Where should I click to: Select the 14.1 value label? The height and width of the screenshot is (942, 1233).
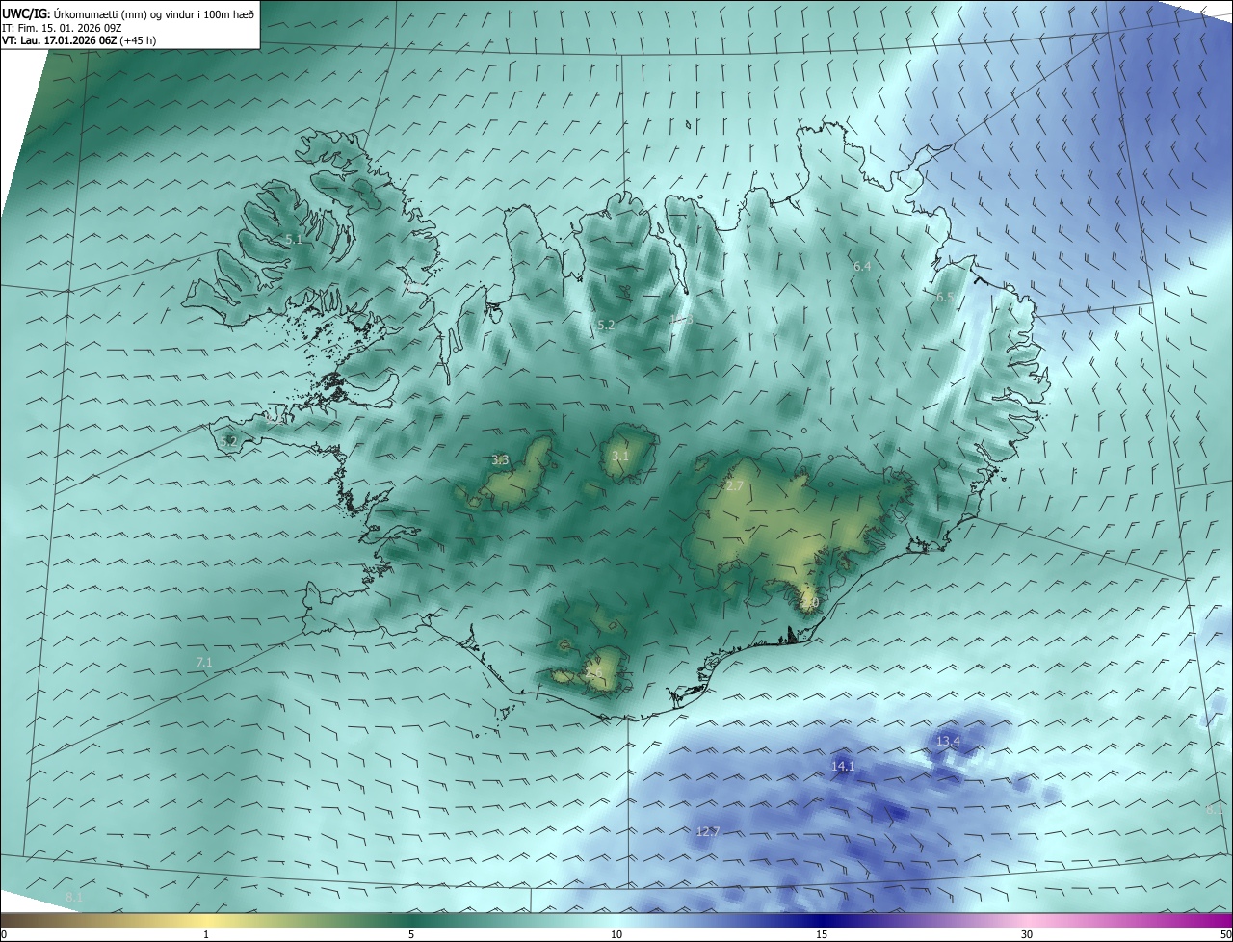(843, 767)
